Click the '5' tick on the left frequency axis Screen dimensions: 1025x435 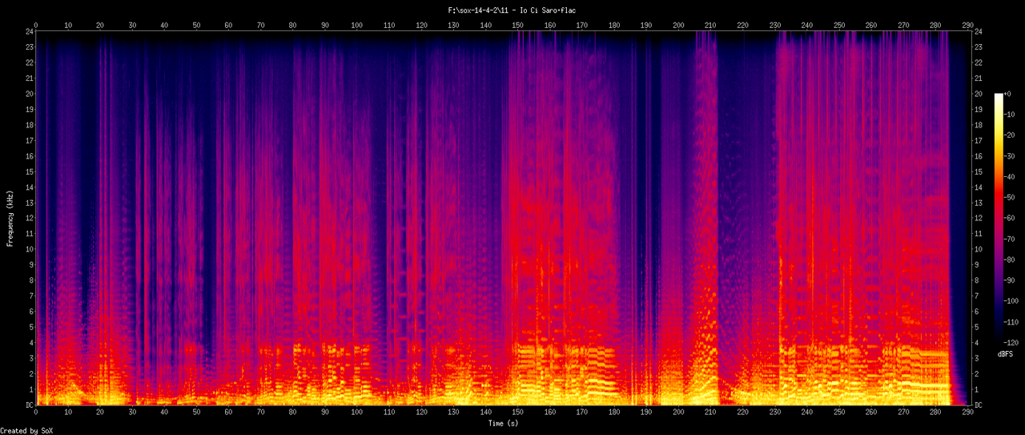click(x=31, y=327)
